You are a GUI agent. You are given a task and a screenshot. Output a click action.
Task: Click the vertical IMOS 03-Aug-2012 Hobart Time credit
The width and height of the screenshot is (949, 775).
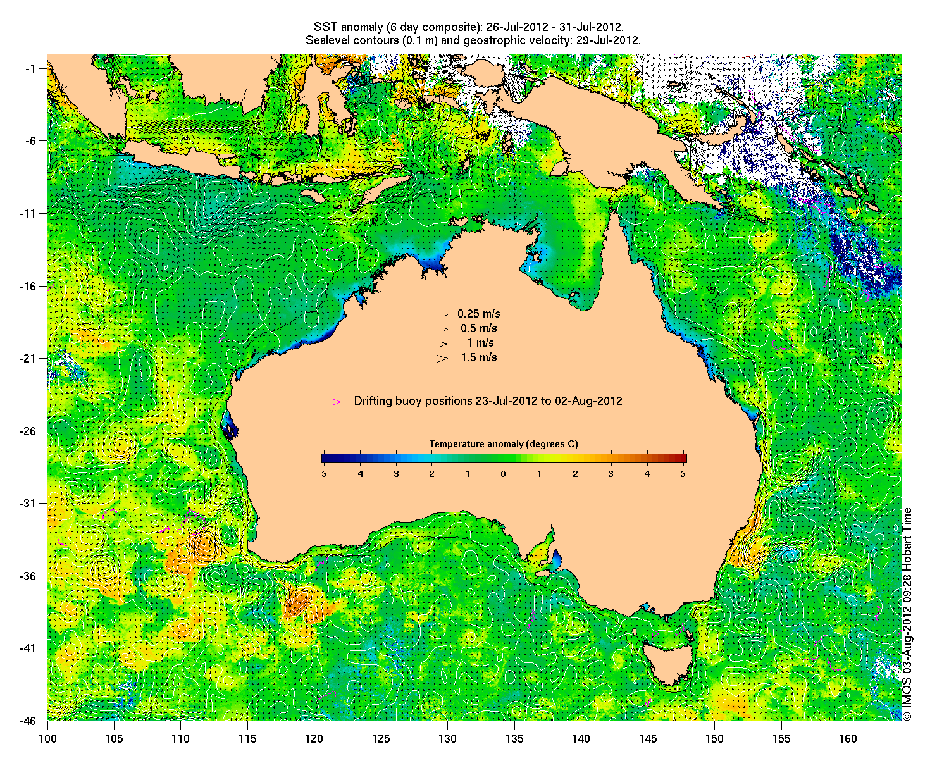coord(907,614)
